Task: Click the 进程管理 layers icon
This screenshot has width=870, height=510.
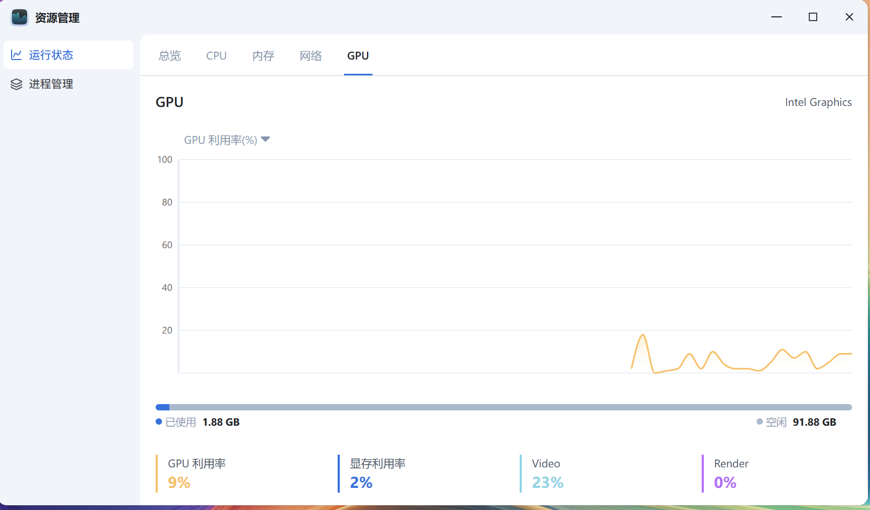Action: [x=16, y=84]
